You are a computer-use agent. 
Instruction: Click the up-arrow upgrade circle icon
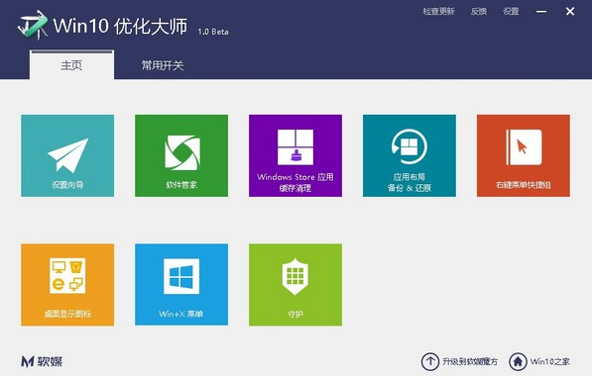coord(430,362)
